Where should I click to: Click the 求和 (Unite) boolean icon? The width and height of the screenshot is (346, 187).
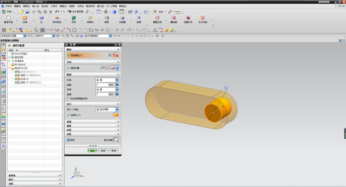pyautogui.click(x=74, y=18)
